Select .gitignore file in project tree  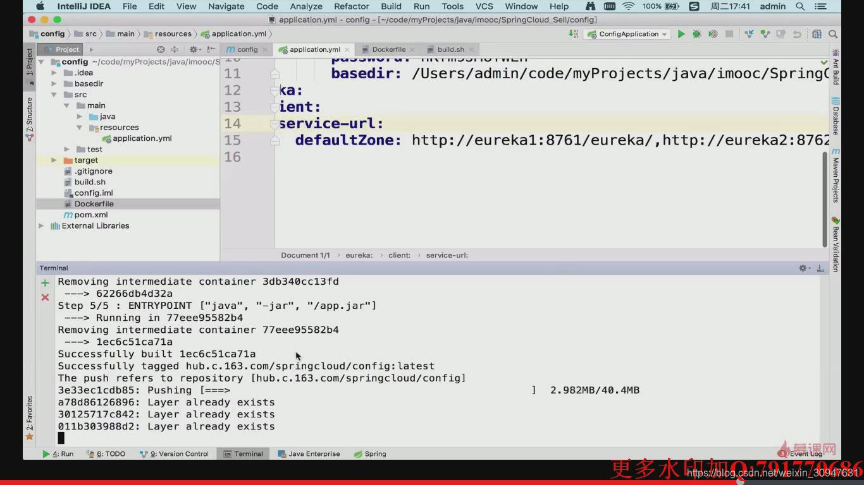point(88,171)
